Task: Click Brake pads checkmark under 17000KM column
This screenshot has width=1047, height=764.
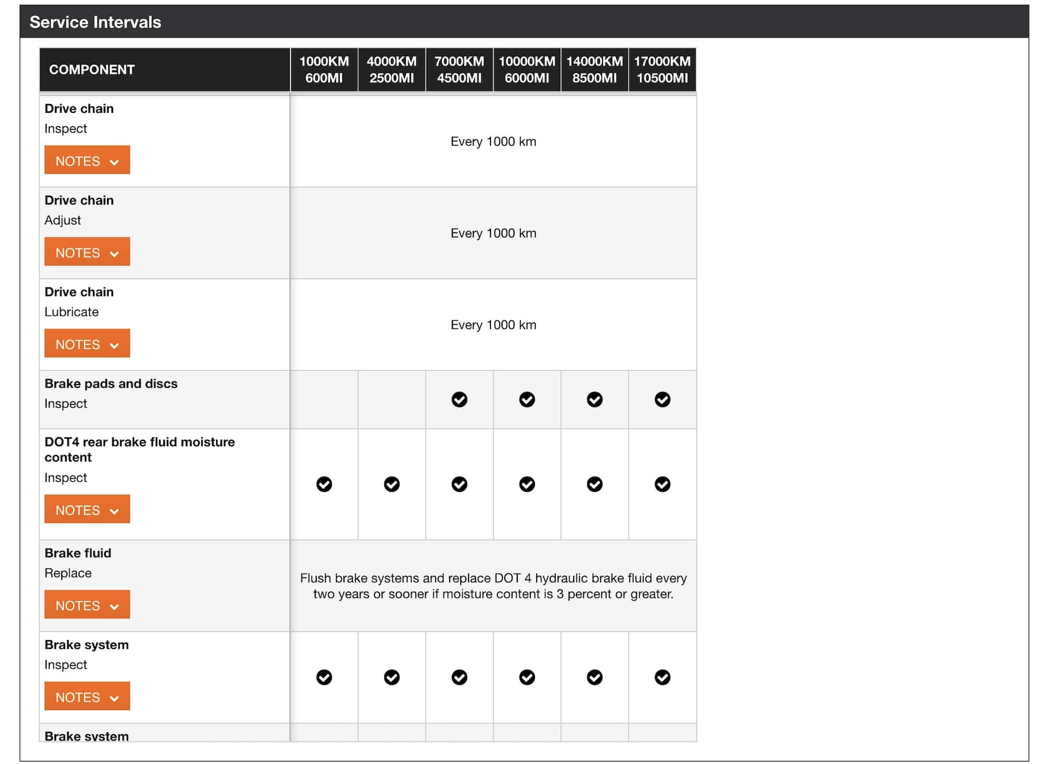Action: tap(662, 400)
